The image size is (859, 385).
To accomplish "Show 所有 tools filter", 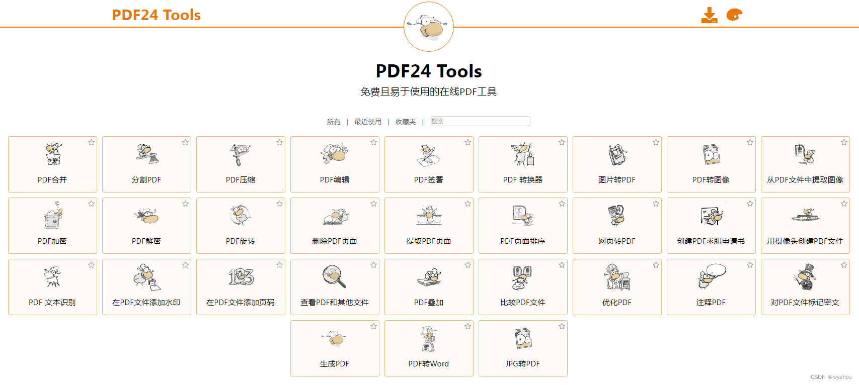I will point(334,122).
